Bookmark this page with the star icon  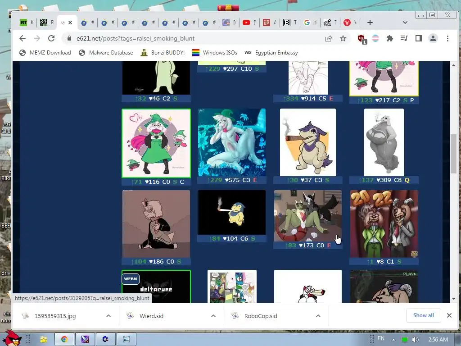coord(343,39)
